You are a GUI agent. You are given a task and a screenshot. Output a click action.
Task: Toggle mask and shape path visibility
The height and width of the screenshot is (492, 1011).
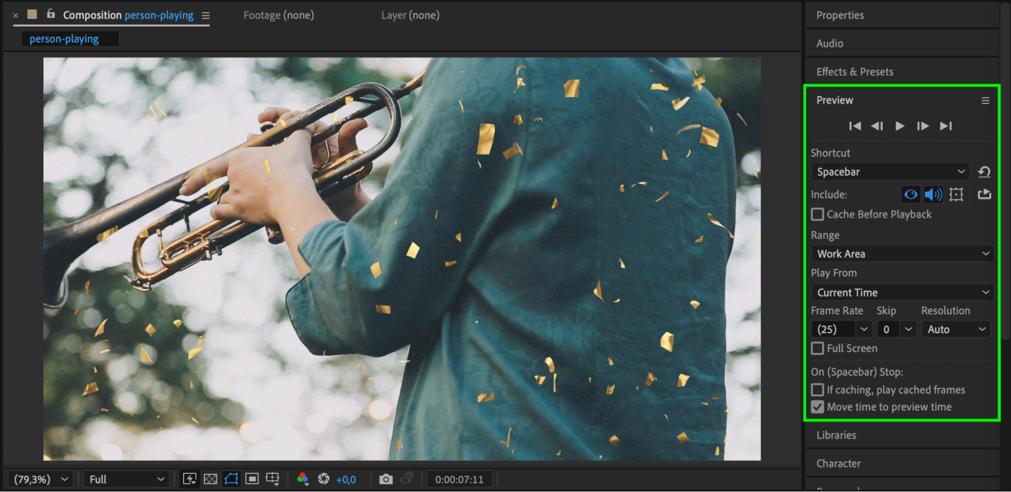point(231,479)
